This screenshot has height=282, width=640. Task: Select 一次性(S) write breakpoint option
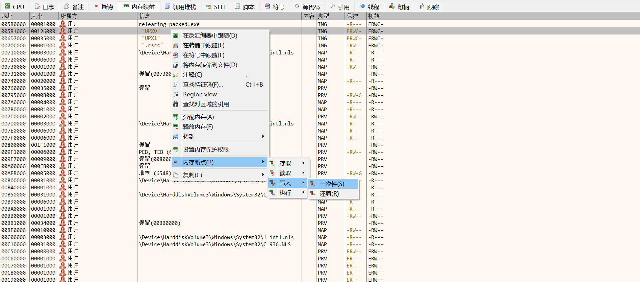point(332,184)
